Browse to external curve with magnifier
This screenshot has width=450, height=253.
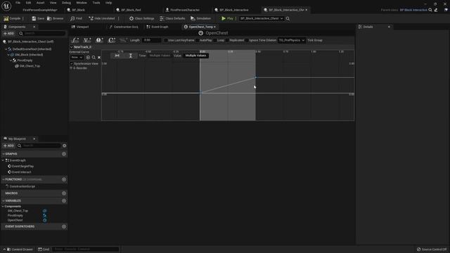pyautogui.click(x=94, y=58)
